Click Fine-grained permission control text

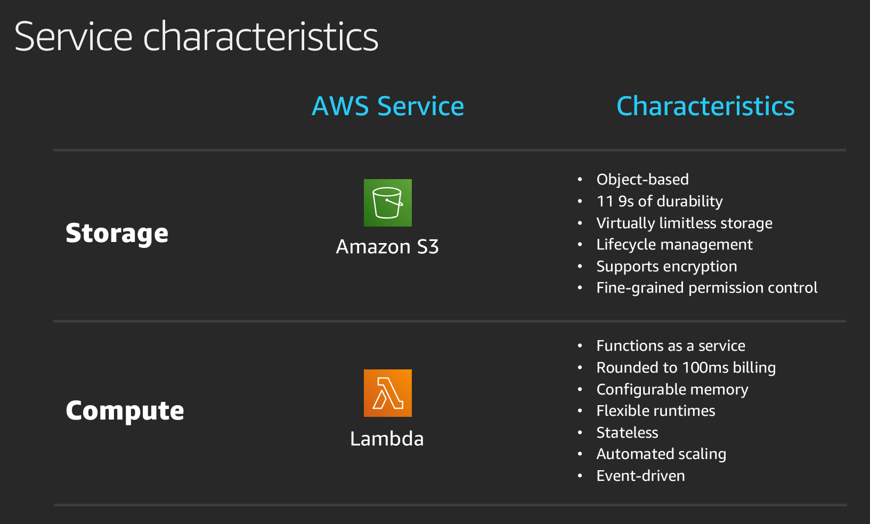[x=707, y=288]
